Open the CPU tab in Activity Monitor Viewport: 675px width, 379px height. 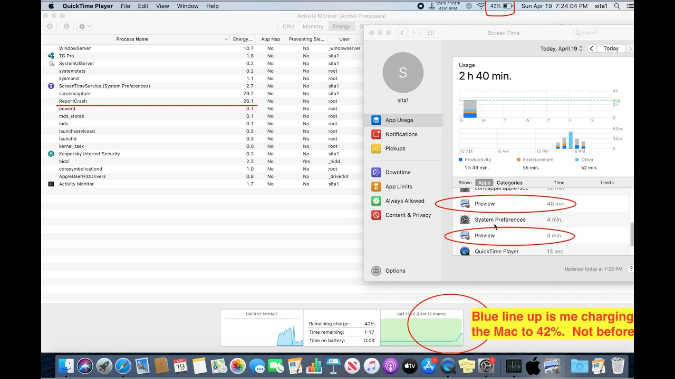(288, 26)
